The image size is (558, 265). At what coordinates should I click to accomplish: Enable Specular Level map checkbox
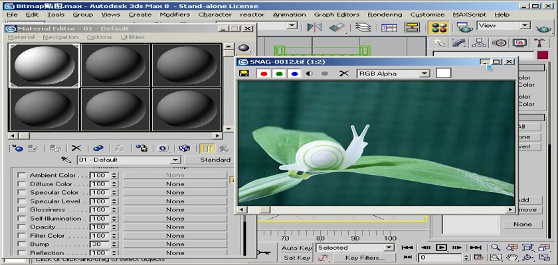(22, 201)
